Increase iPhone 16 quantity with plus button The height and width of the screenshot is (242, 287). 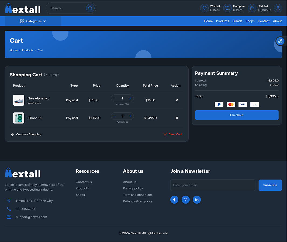coord(130,116)
